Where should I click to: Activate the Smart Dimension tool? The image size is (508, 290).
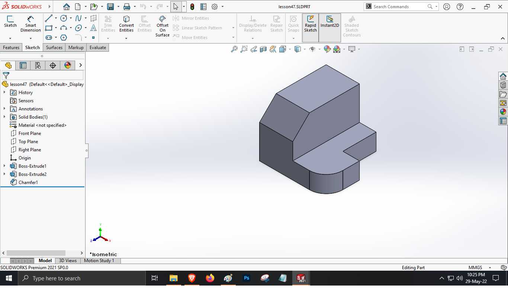[30, 24]
